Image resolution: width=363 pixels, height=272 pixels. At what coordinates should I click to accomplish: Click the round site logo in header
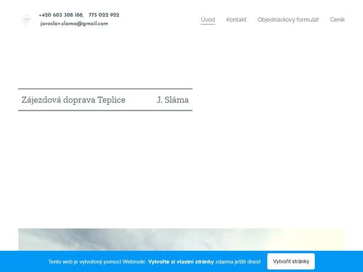(x=26, y=20)
